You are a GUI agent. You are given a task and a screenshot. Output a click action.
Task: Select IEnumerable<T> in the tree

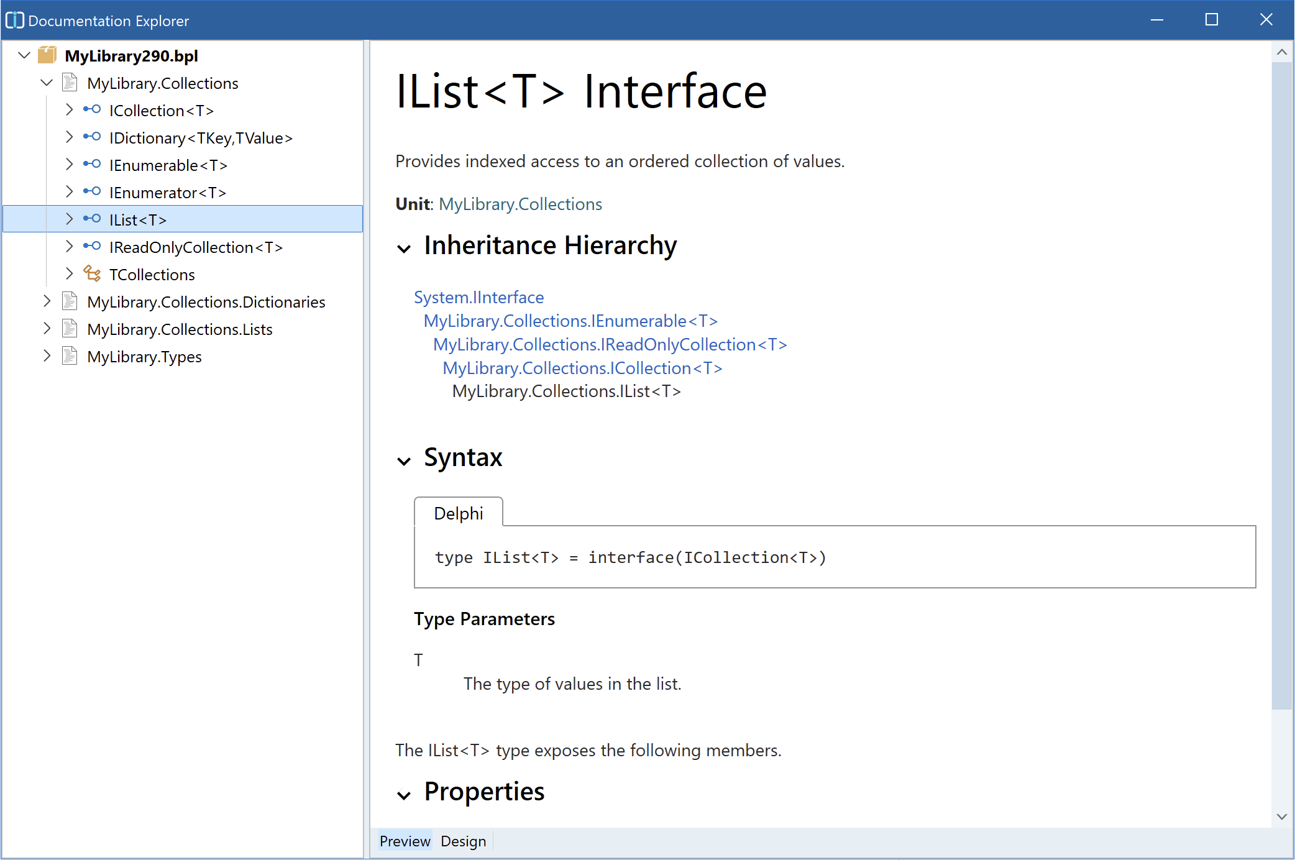tap(168, 165)
